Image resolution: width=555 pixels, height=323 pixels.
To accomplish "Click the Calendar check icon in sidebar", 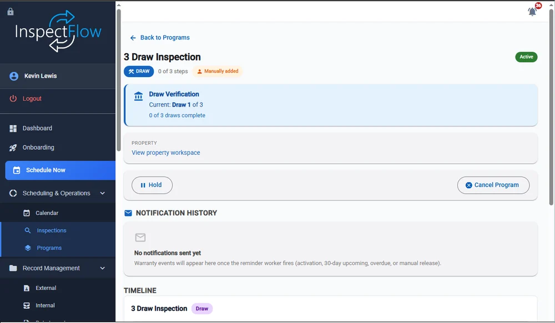I will (x=27, y=213).
